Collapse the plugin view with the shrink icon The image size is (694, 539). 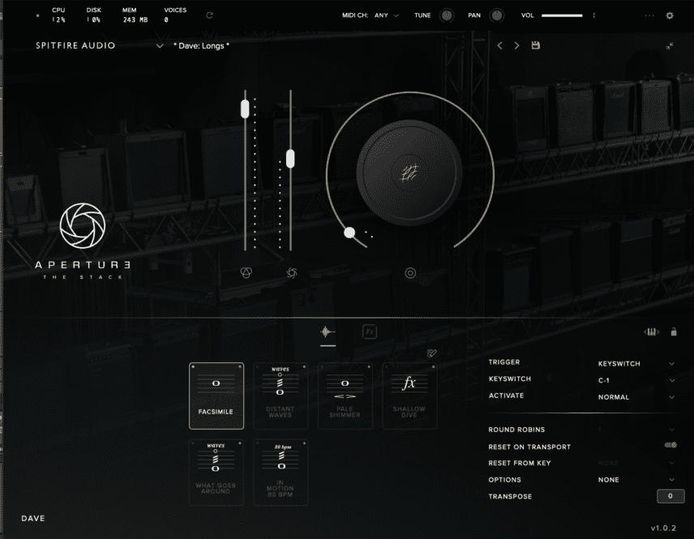click(670, 45)
